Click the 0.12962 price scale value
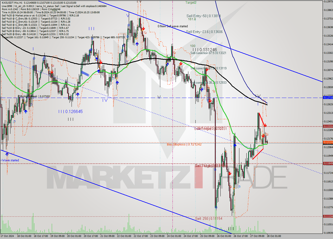This screenshot has height=239, width=333. tap(328, 79)
